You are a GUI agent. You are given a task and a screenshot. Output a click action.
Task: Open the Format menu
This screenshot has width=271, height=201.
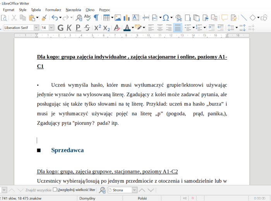pos(9,10)
